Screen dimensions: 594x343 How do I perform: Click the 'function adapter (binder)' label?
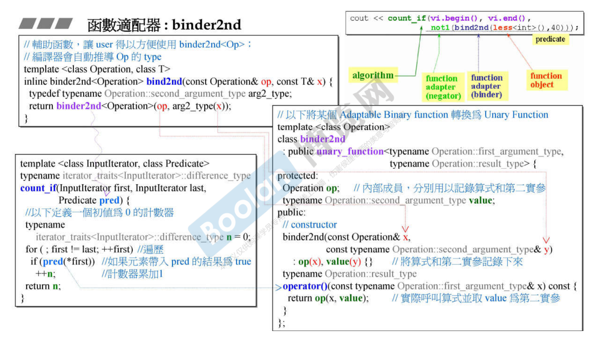[487, 86]
